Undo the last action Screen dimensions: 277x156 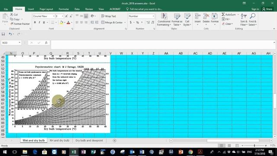10,34
